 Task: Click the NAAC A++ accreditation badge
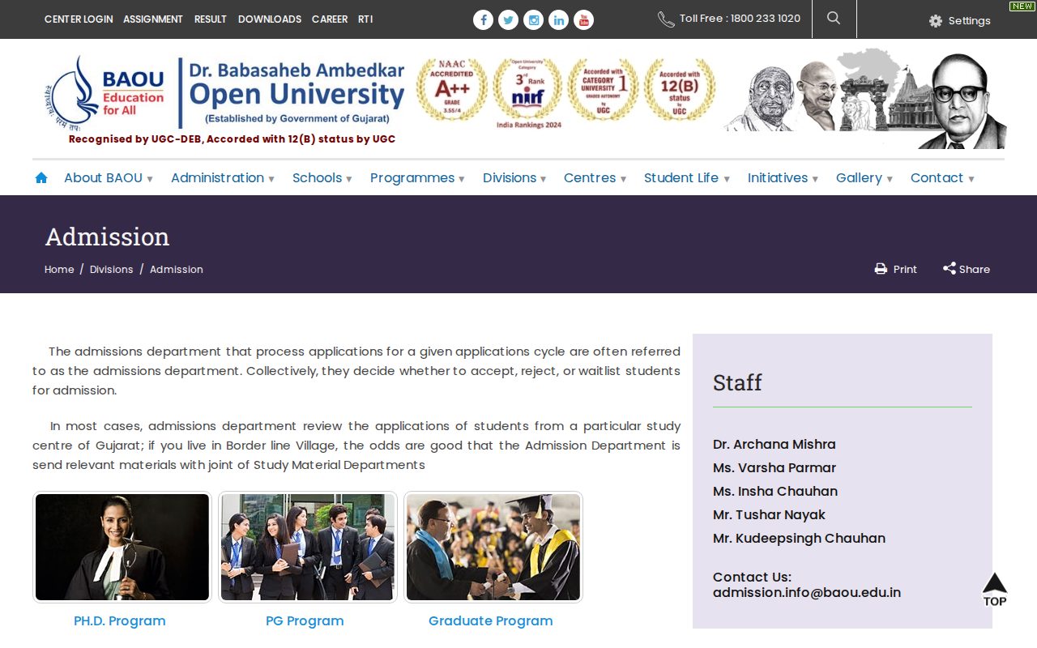tap(452, 90)
